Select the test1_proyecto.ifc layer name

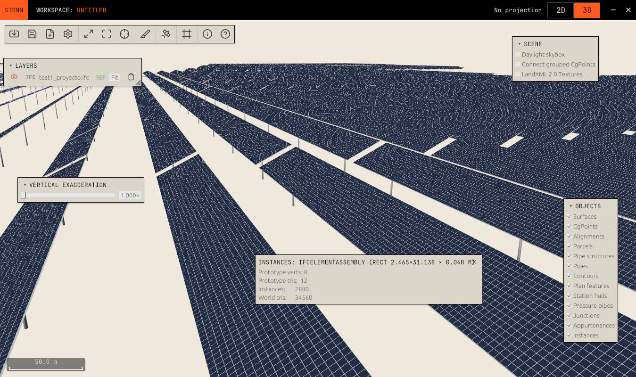pos(64,78)
